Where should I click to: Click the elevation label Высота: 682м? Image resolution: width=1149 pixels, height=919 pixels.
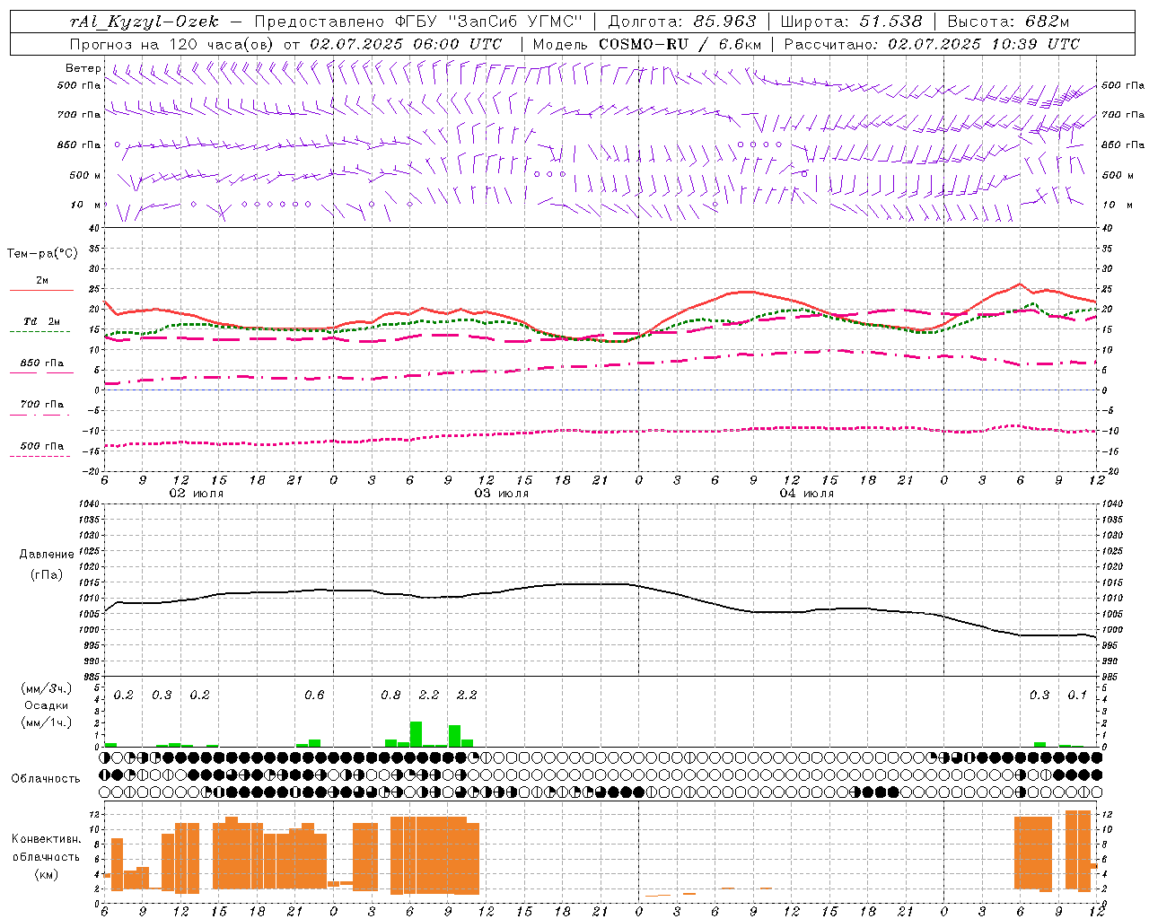point(1008,22)
